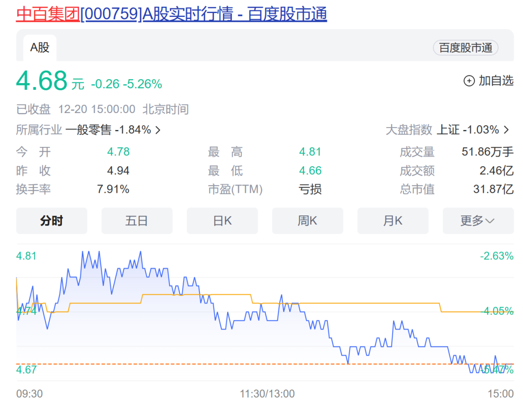Click the 最低 value 4.66
523x403 pixels.
[x=310, y=171]
